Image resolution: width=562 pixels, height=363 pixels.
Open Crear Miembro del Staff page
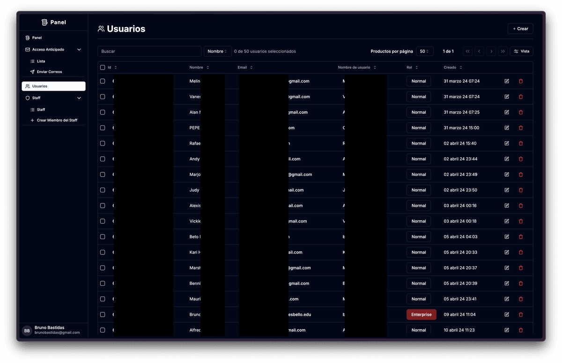[x=57, y=120]
